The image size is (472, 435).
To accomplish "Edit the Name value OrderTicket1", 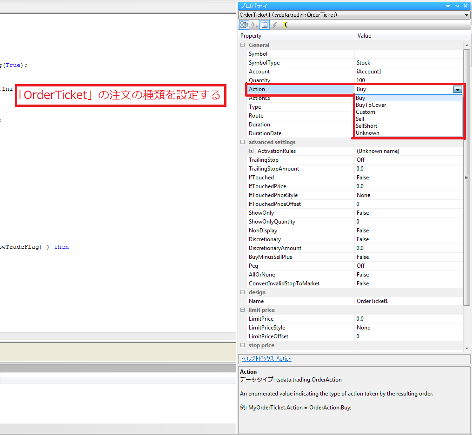I will (x=409, y=301).
